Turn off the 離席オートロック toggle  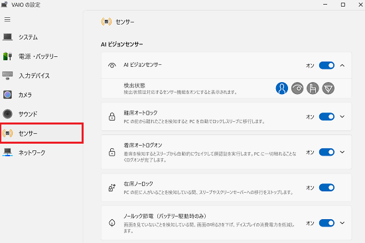pyautogui.click(x=327, y=117)
